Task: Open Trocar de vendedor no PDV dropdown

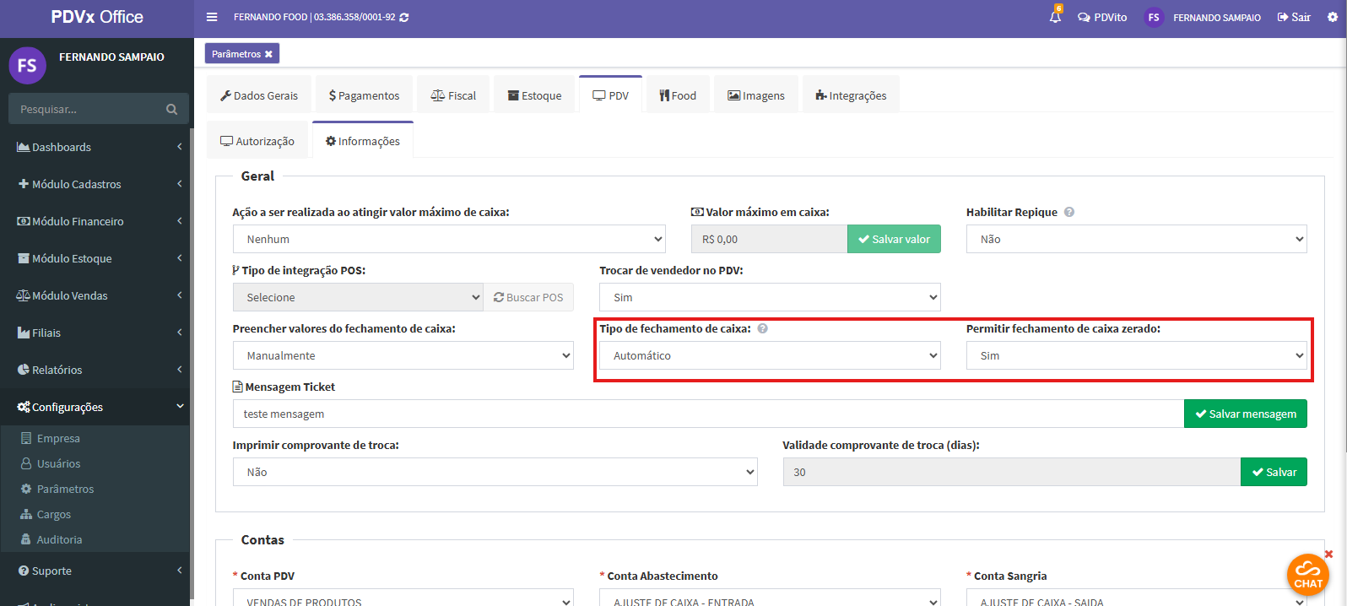Action: (x=770, y=297)
